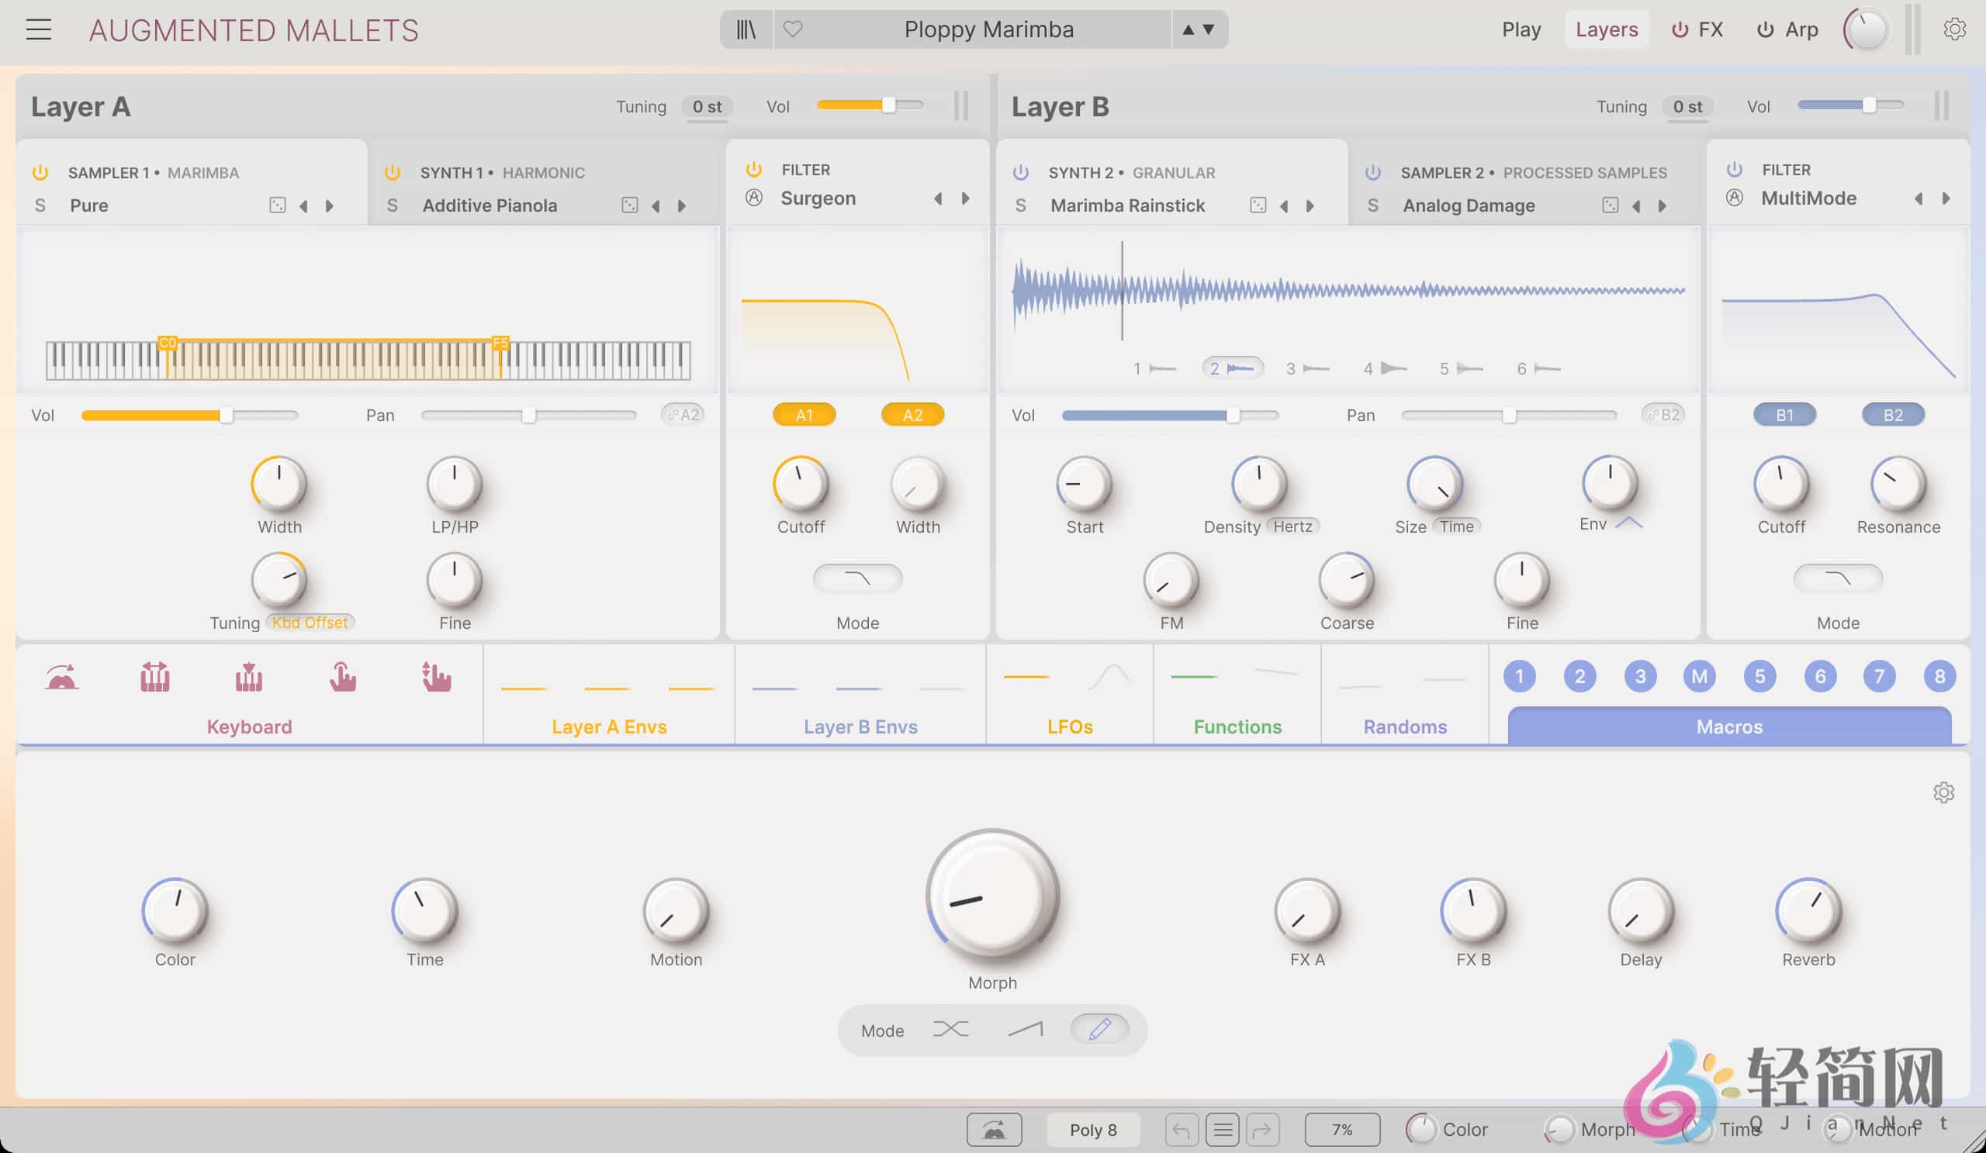
Task: Open the keyboard range icon in Keyboard section
Action: click(x=154, y=675)
